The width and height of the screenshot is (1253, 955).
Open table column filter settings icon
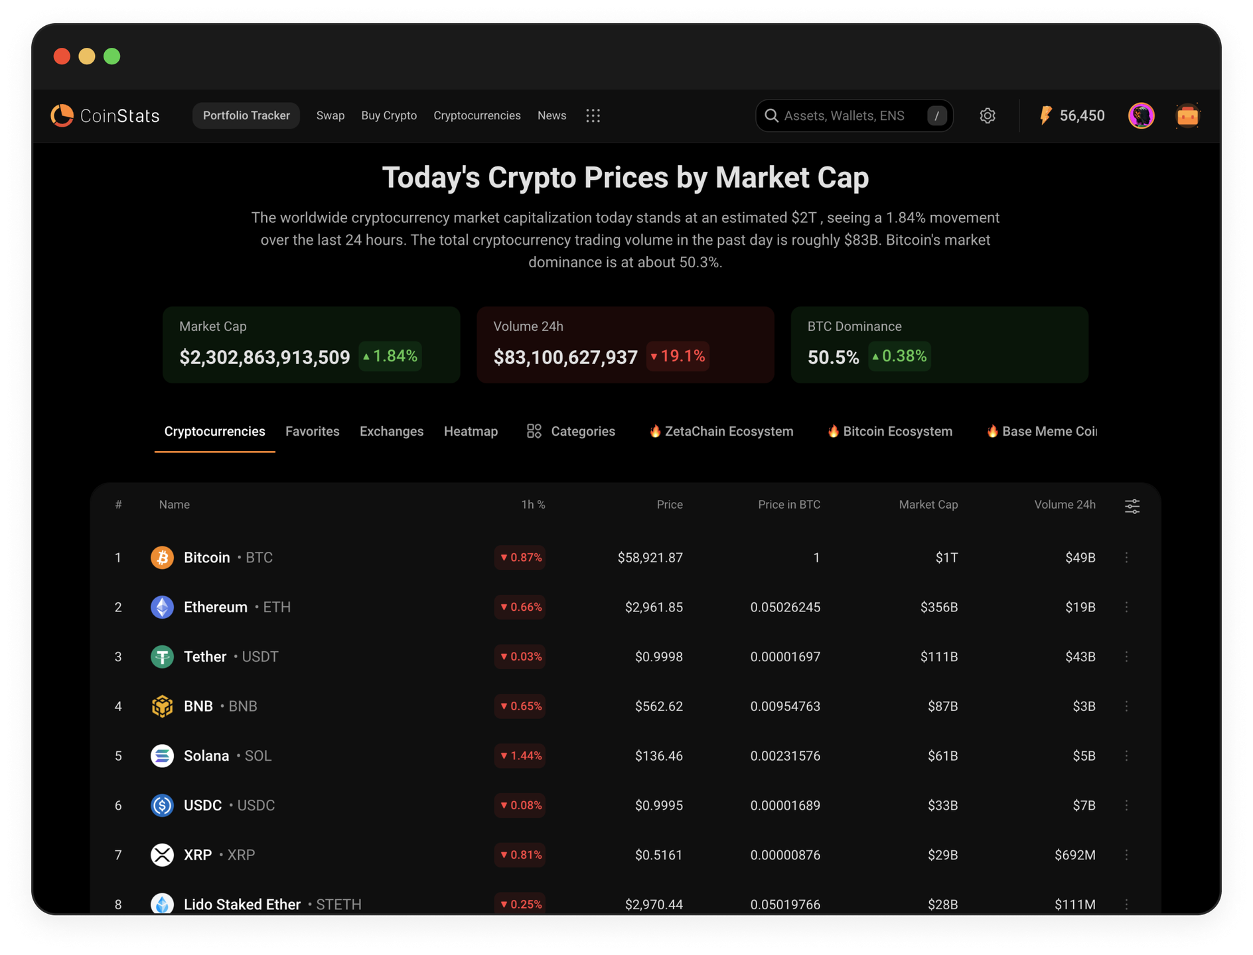[1132, 506]
